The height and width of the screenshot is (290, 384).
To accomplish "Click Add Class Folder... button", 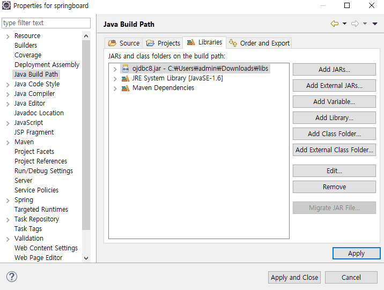I will 334,133.
